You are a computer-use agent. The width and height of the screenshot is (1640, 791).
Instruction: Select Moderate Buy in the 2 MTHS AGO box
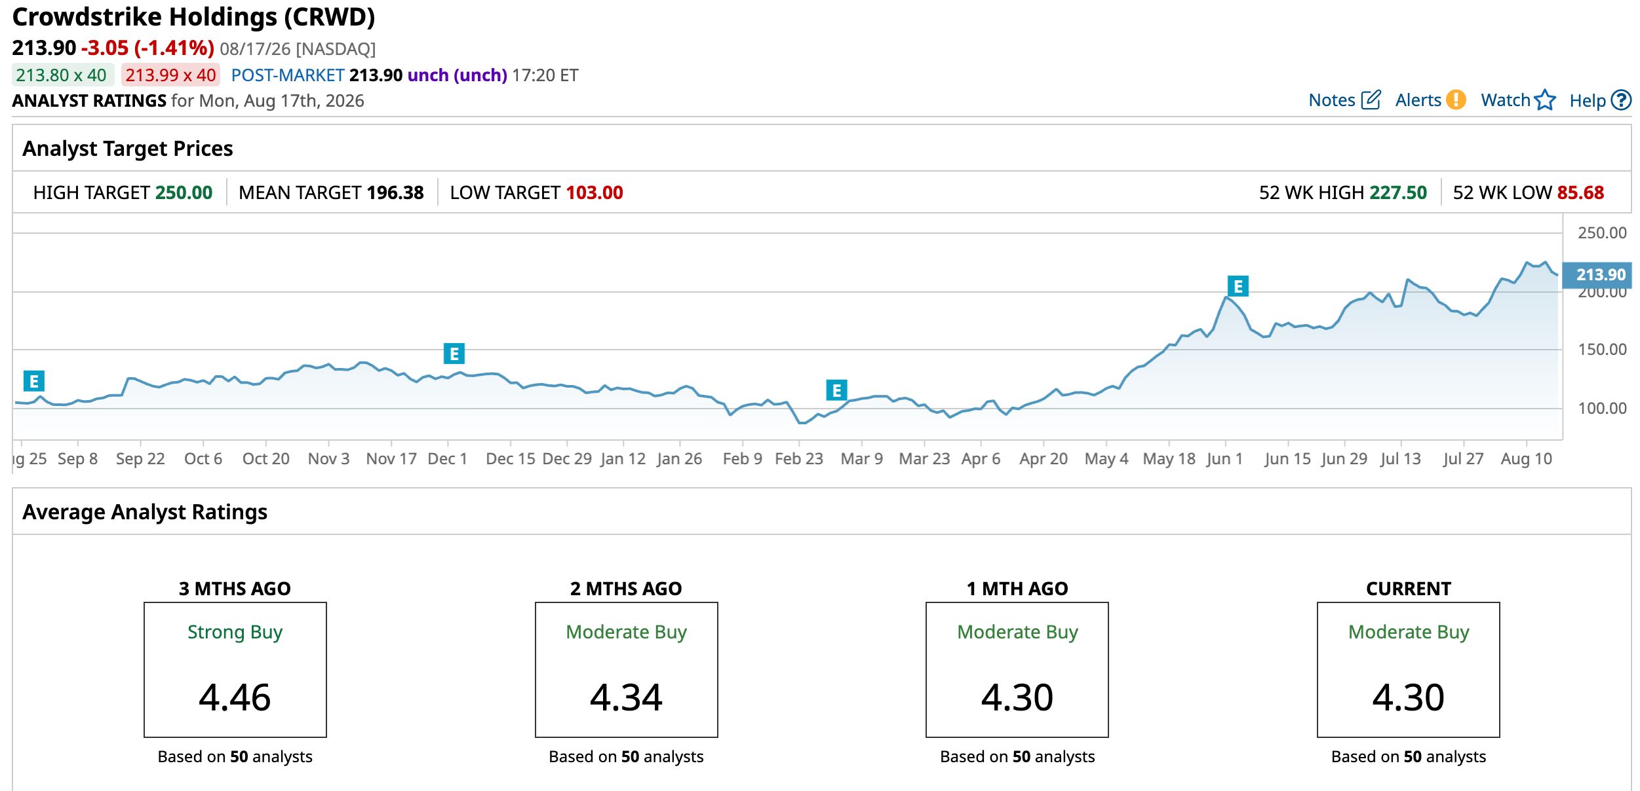tap(626, 632)
